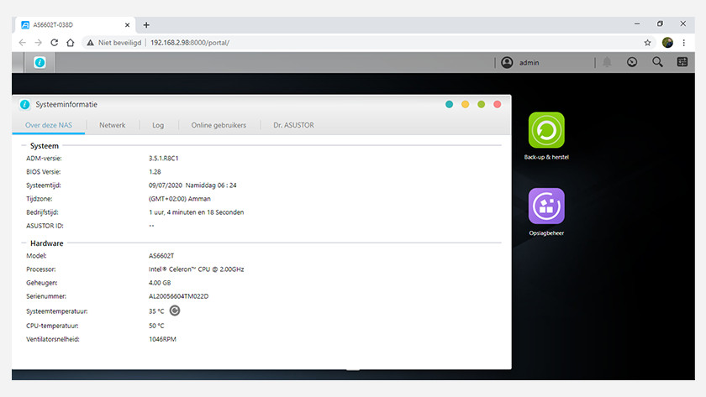
Task: Close Systeeminformatie with red dot
Action: click(497, 104)
